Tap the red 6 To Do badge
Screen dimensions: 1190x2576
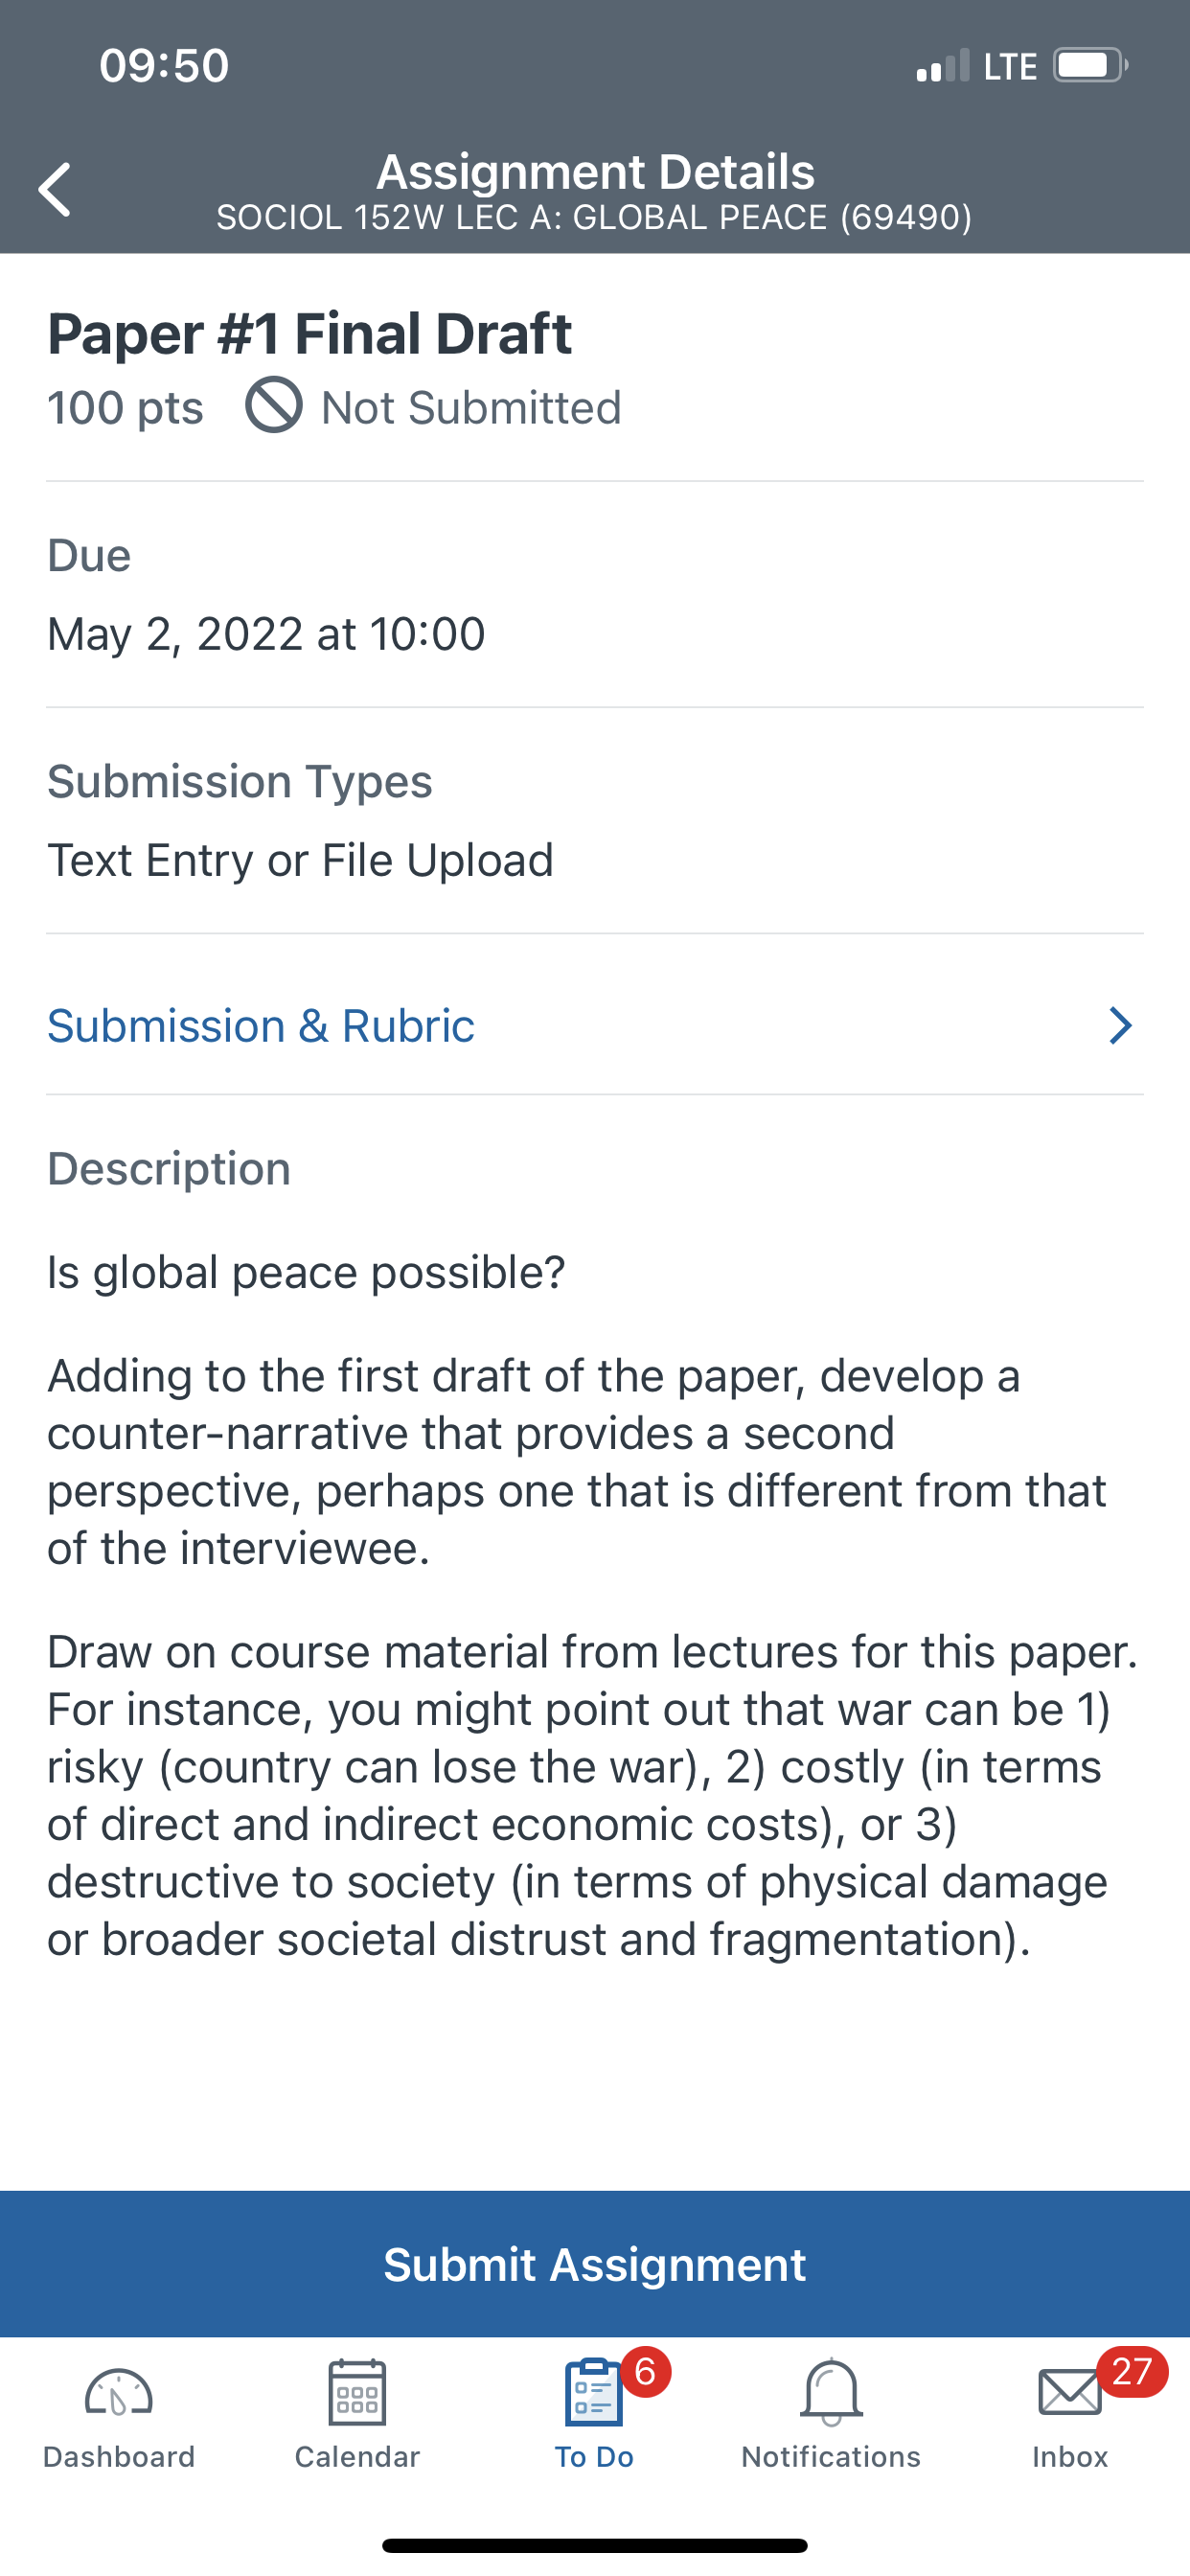(x=646, y=2371)
